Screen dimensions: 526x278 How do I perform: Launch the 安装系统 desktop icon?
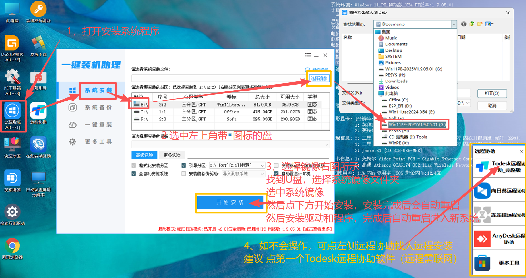point(12,111)
